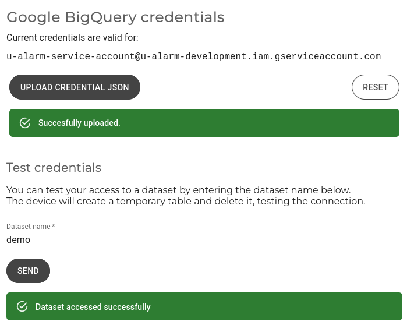The width and height of the screenshot is (407, 325).
Task: Click the "Test credentials" section heading
Action: [54, 168]
